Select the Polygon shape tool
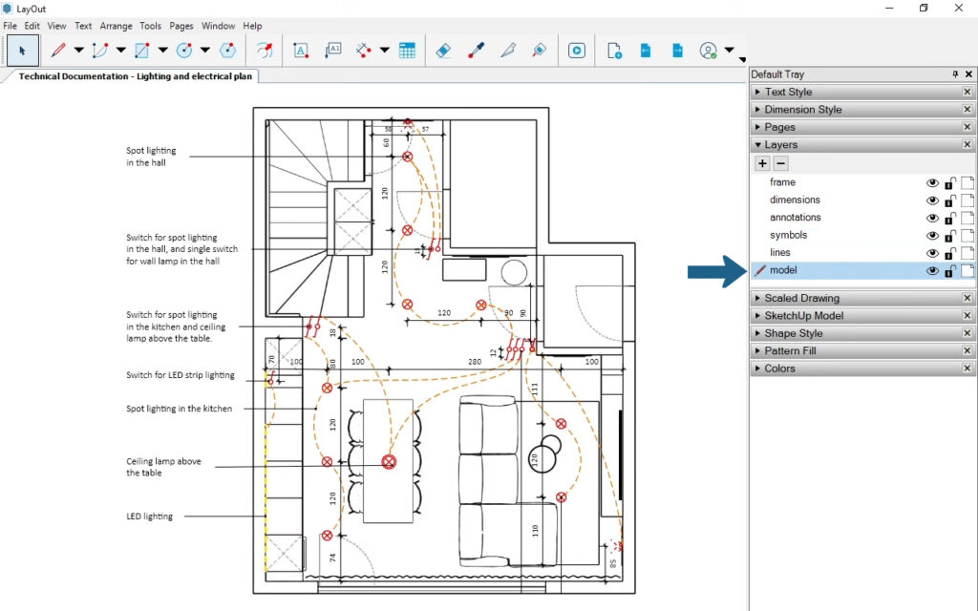This screenshot has height=611, width=978. tap(227, 51)
